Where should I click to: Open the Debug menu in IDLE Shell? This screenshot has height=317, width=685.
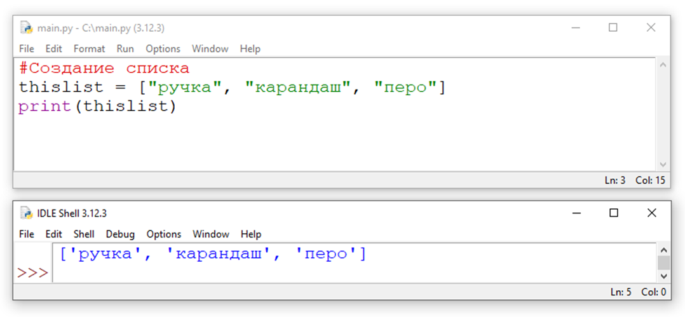coord(120,234)
